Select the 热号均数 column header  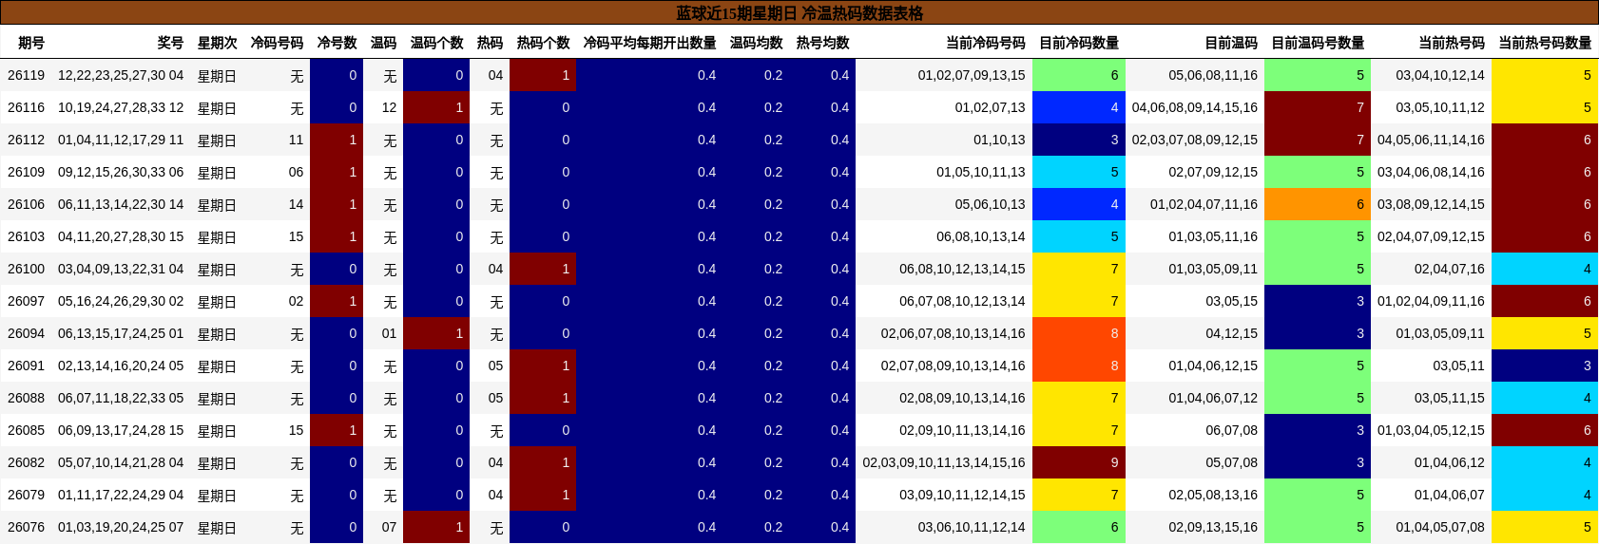tap(822, 43)
